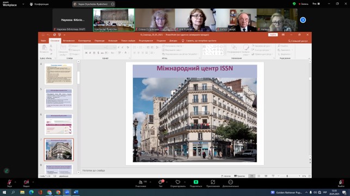Open Microsoft Edge from taskbar
Image resolution: width=350 pixels, height=196 pixels.
tap(31, 192)
